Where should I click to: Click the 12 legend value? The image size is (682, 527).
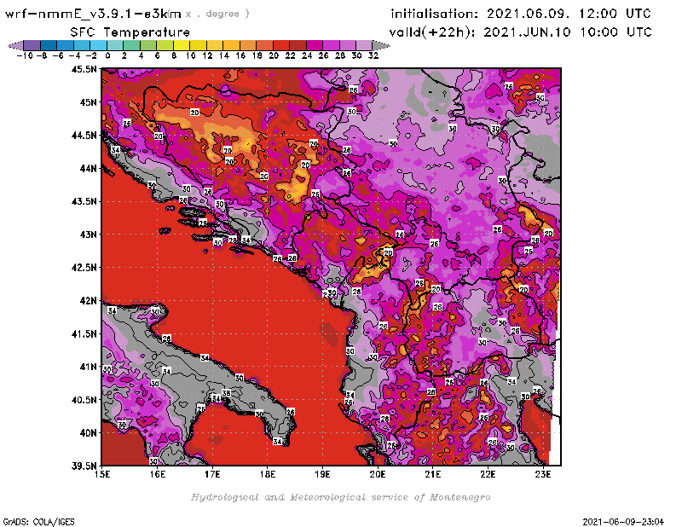207,55
